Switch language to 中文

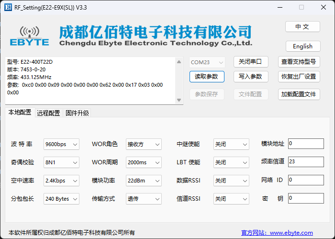tap(302, 27)
